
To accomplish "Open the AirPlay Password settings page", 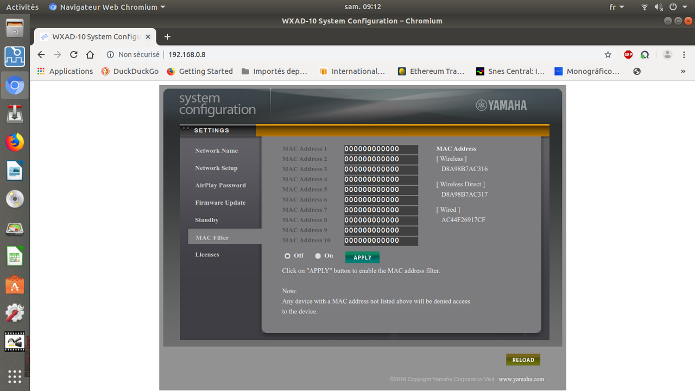I will 220,185.
